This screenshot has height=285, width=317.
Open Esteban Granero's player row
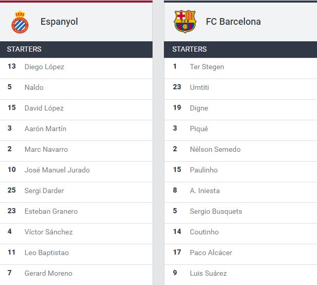(x=51, y=211)
